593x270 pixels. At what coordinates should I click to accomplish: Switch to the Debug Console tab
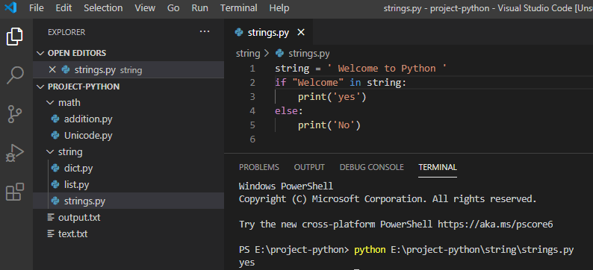click(x=372, y=167)
